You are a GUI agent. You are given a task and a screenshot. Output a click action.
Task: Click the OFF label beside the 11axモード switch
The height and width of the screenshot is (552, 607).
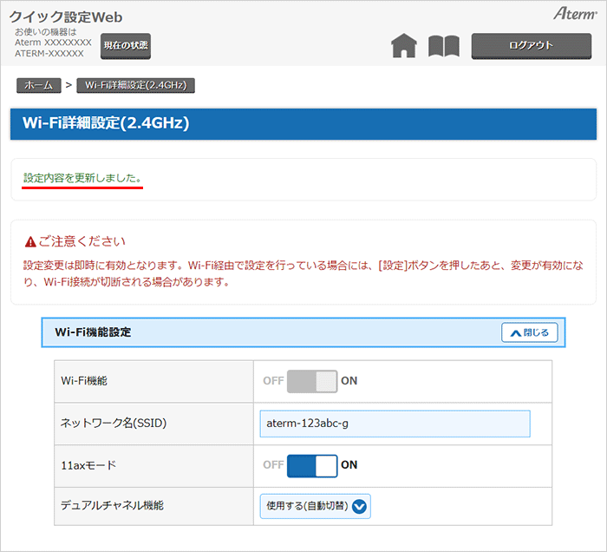pos(273,465)
